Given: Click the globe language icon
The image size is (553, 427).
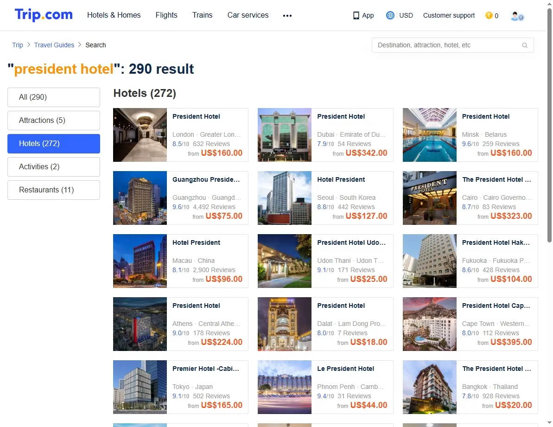Looking at the screenshot, I should click(390, 15).
